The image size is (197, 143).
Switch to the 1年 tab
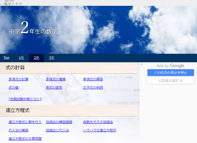pyautogui.click(x=22, y=58)
